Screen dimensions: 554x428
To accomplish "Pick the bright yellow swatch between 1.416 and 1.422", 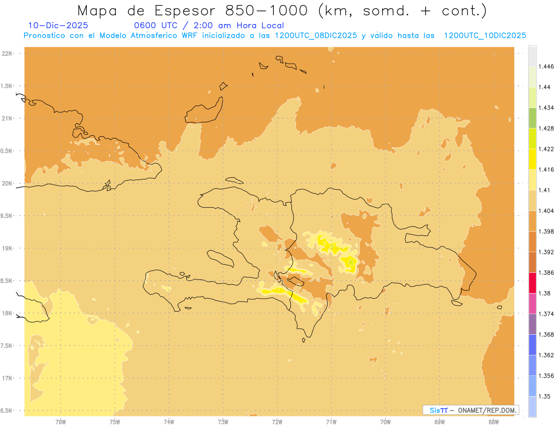I will pyautogui.click(x=532, y=159).
